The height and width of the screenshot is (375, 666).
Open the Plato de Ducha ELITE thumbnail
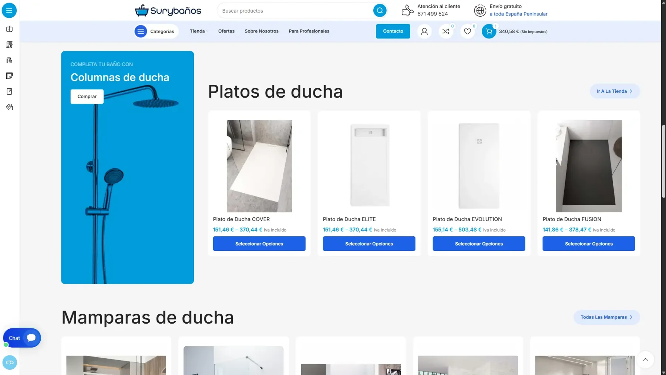(370, 166)
